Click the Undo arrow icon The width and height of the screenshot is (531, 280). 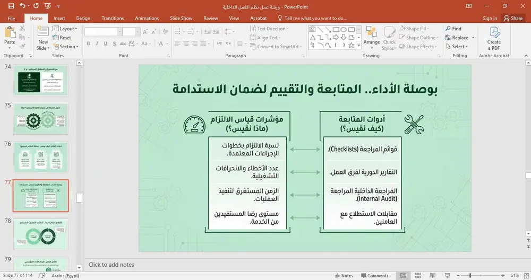[x=22, y=6]
